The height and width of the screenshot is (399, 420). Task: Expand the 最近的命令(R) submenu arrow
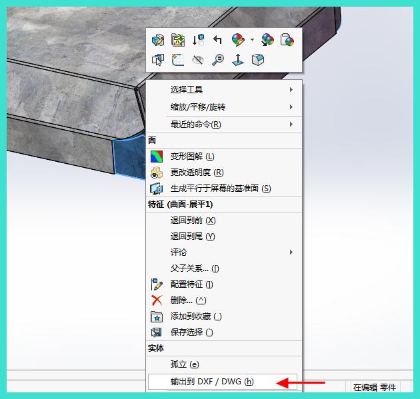(x=291, y=124)
